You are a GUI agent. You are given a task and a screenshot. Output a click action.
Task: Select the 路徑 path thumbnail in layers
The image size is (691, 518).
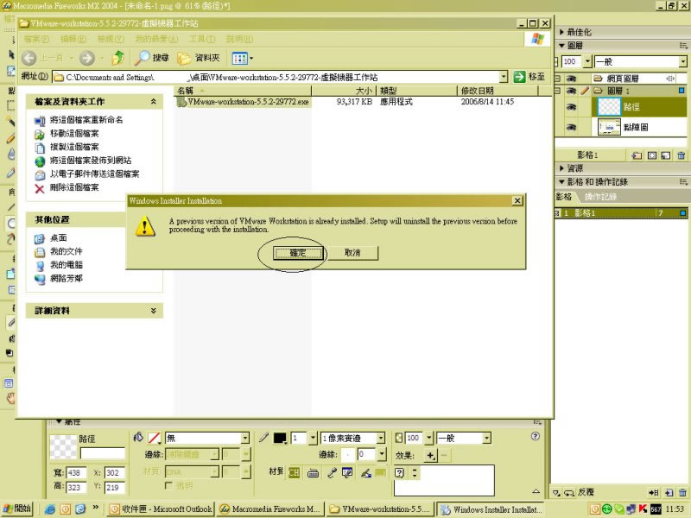click(x=609, y=107)
